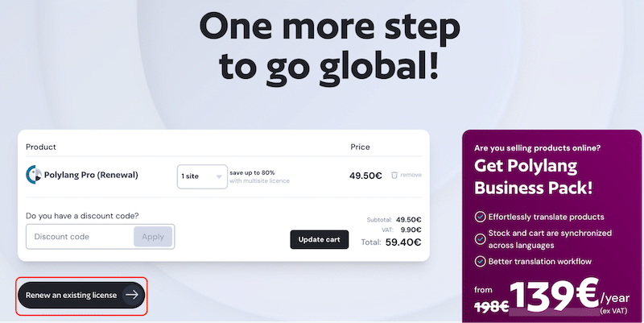
Task: Click the arrow icon in the Renew button
Action: (132, 295)
